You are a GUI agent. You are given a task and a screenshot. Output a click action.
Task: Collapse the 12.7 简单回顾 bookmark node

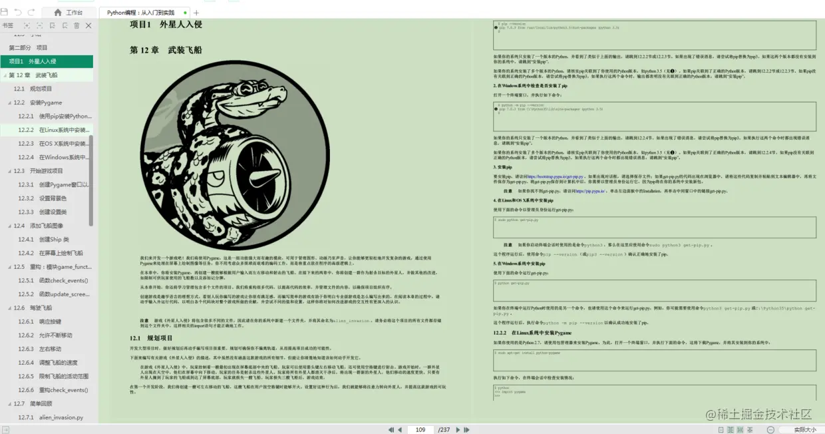[9, 404]
